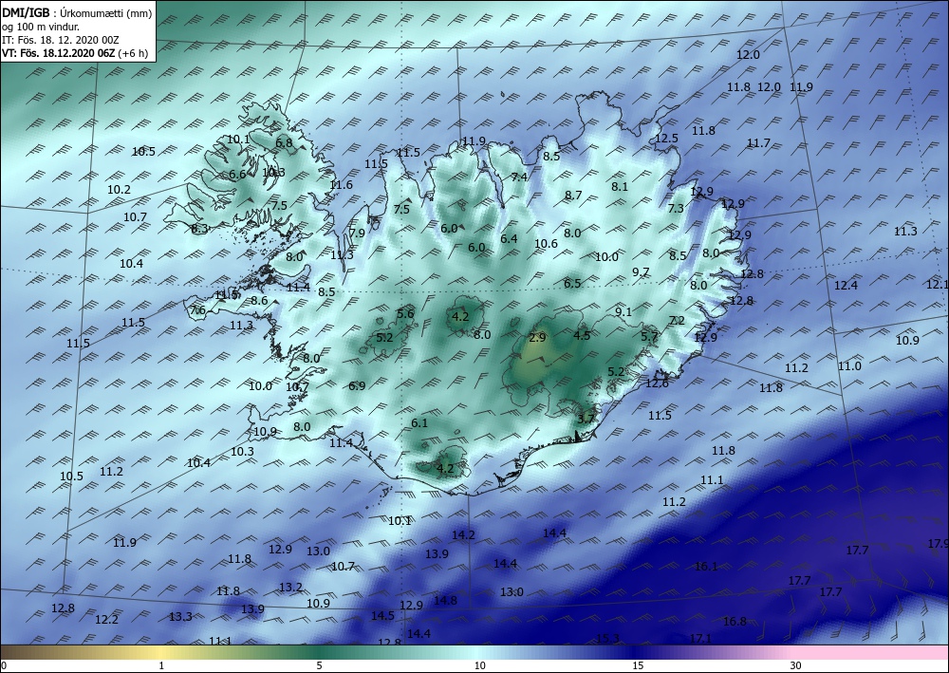949x673 pixels.
Task: Click the value 3.7 on the southeast coast
Action: pos(586,419)
